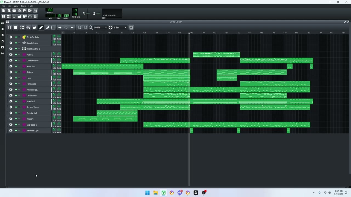Open the gear menu for TripleOscillator track

coord(11,37)
